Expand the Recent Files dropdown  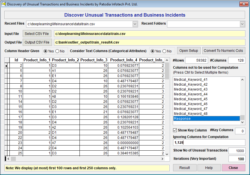(x=135, y=24)
